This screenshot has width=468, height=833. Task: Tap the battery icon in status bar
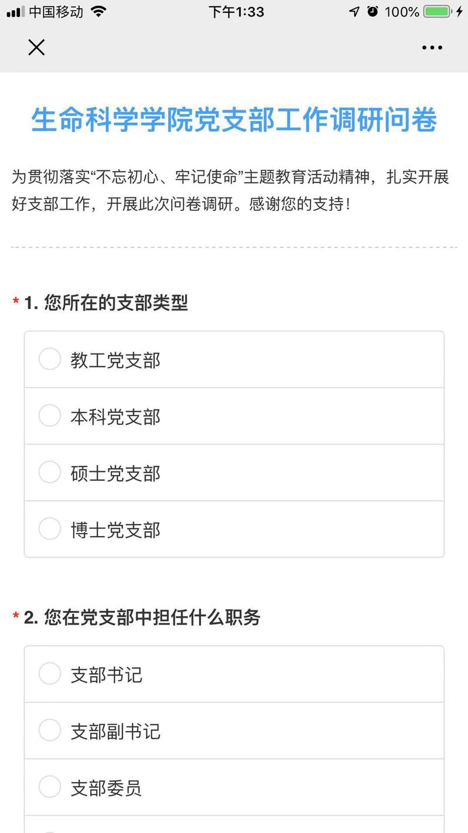coord(437,12)
